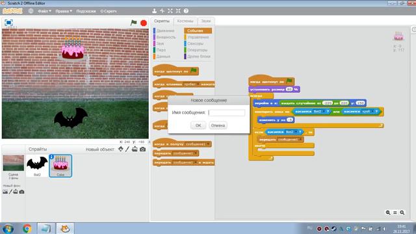The height and width of the screenshot is (234, 416).
Task: Select the Grow sprite tool
Action: tap(170, 11)
